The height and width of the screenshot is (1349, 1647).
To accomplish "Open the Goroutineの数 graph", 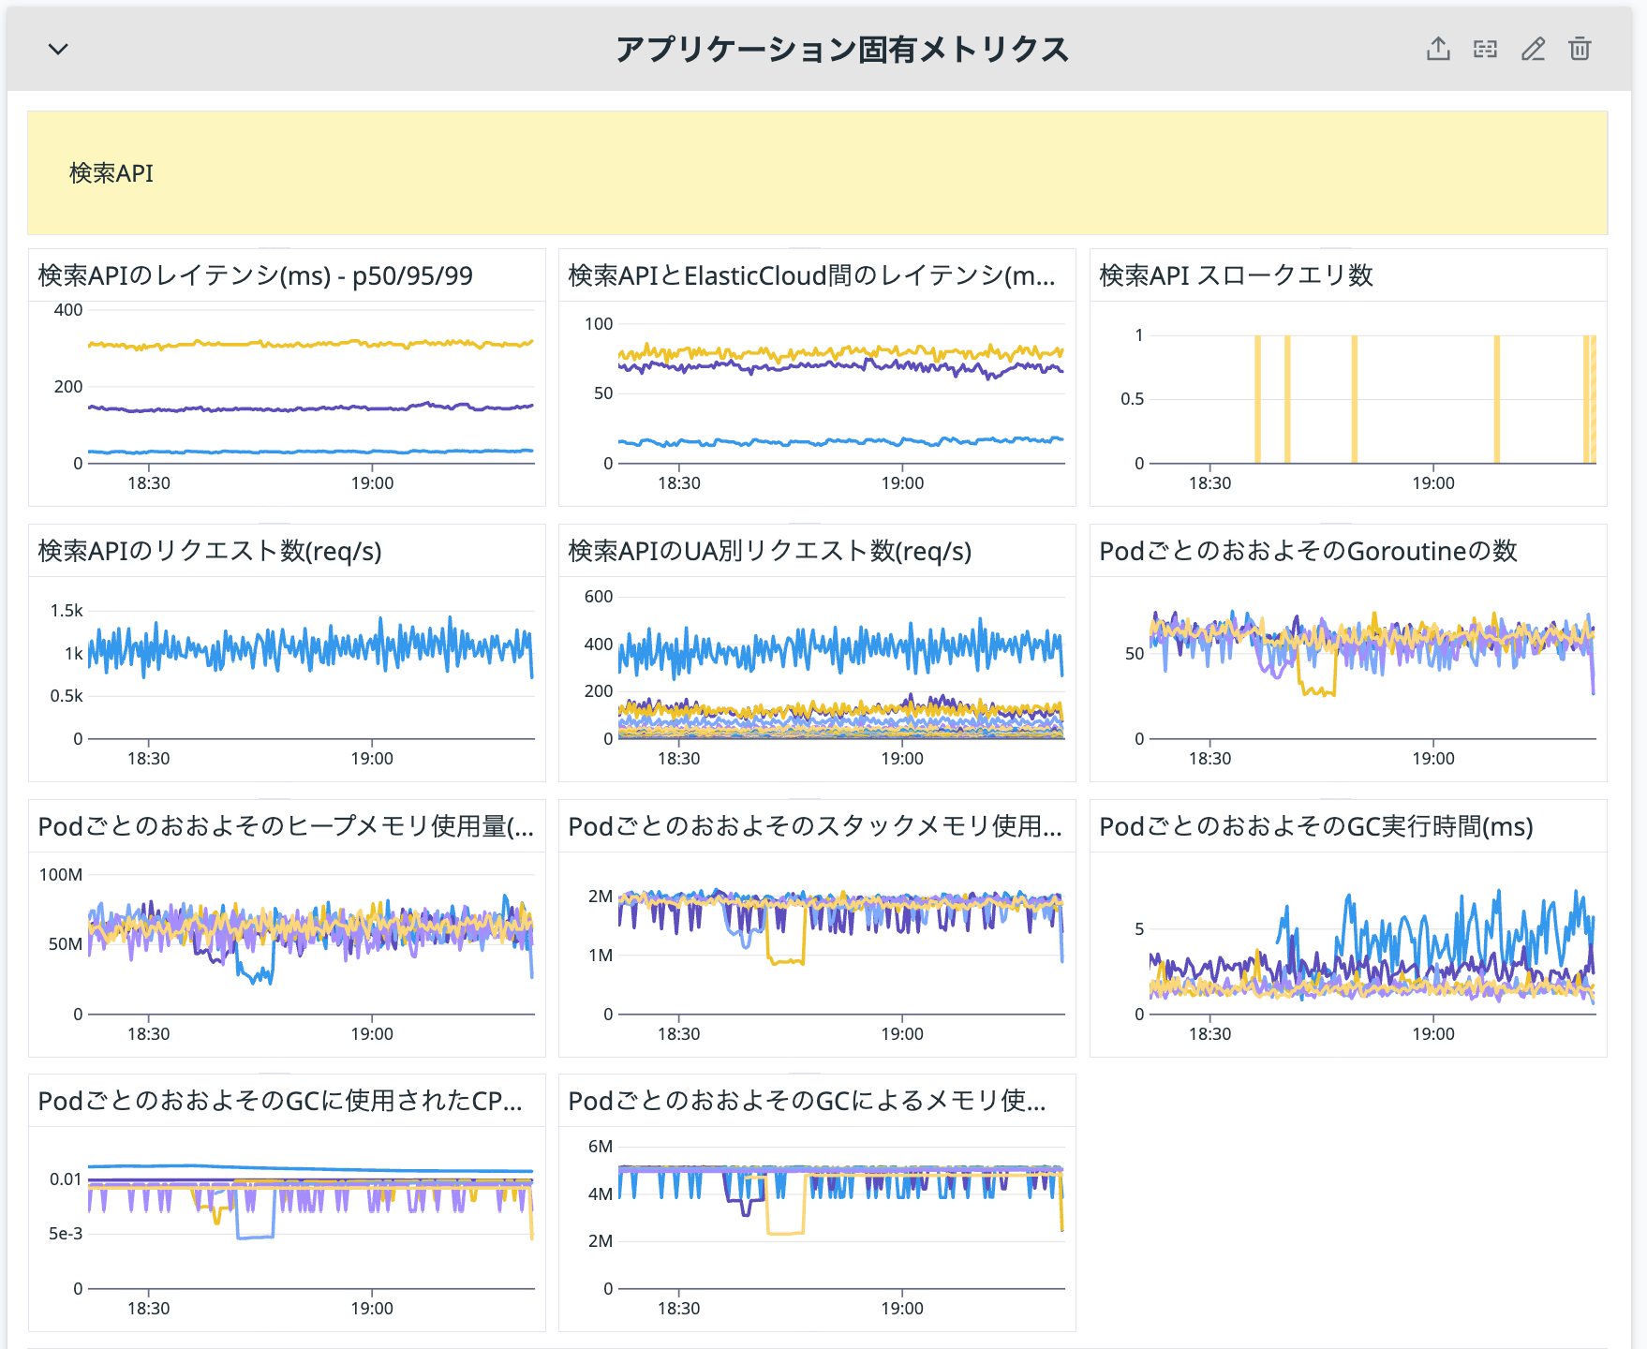I will pyautogui.click(x=1321, y=552).
